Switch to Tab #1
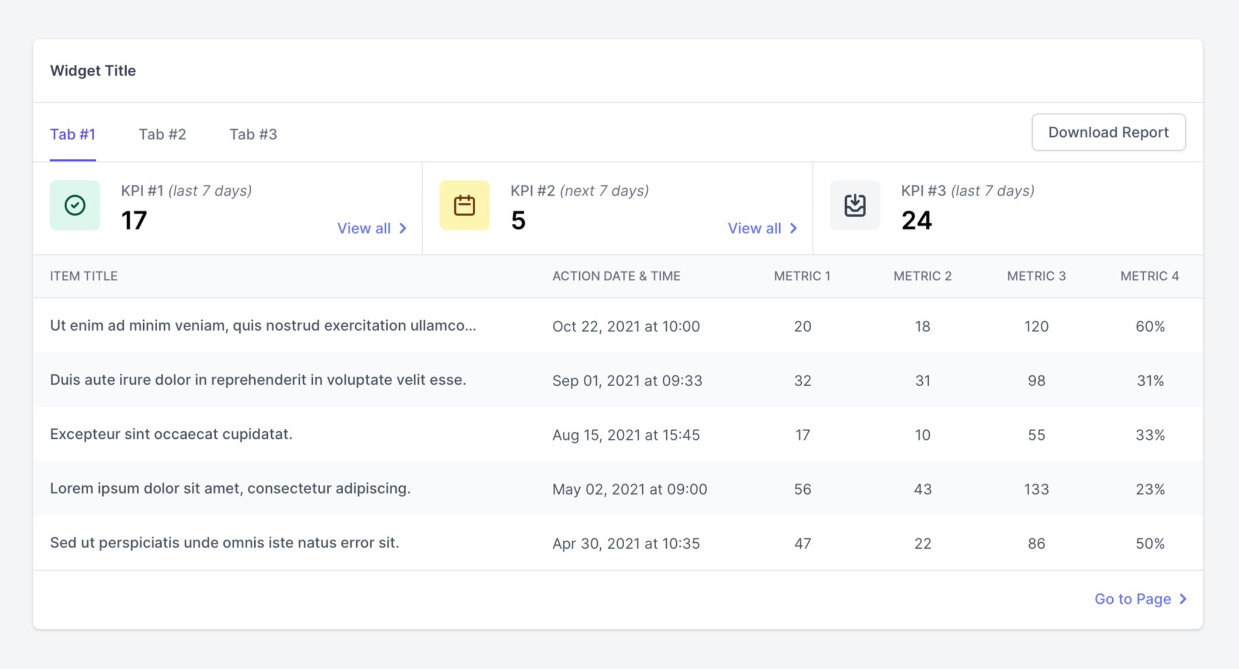Image resolution: width=1239 pixels, height=669 pixels. (x=72, y=134)
